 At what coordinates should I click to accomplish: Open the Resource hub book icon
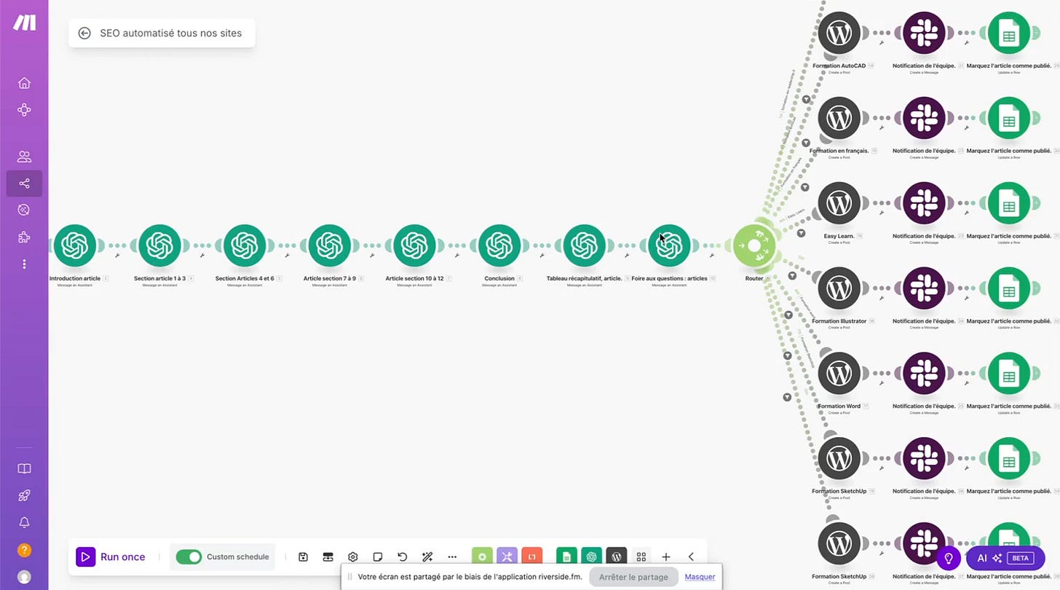(24, 469)
